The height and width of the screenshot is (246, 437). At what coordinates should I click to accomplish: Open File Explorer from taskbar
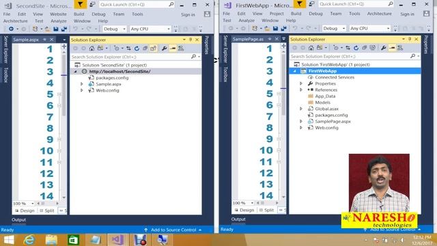point(51,240)
